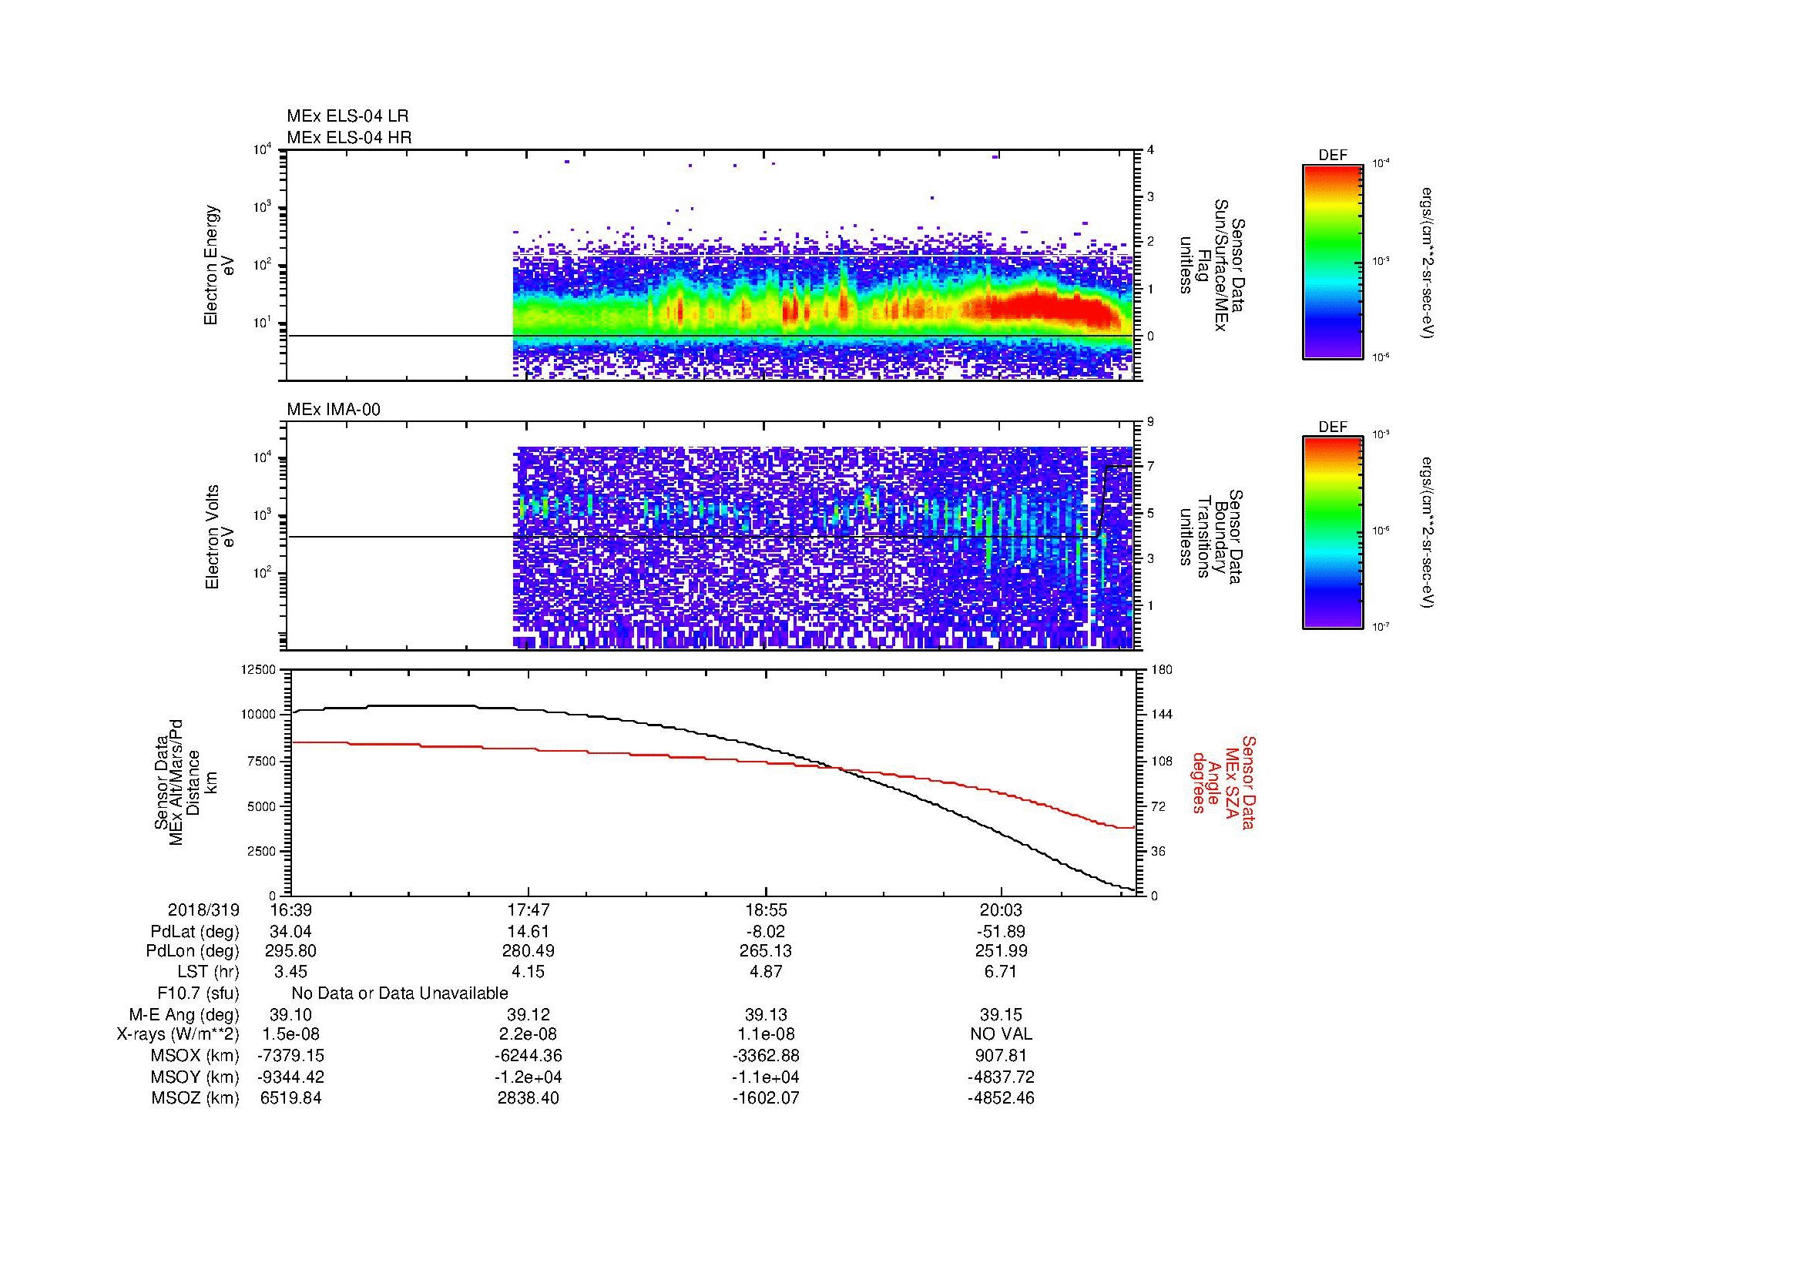Click the '12500' altitude axis tick
Viewport: 1802px width, 1273px height.
point(257,670)
